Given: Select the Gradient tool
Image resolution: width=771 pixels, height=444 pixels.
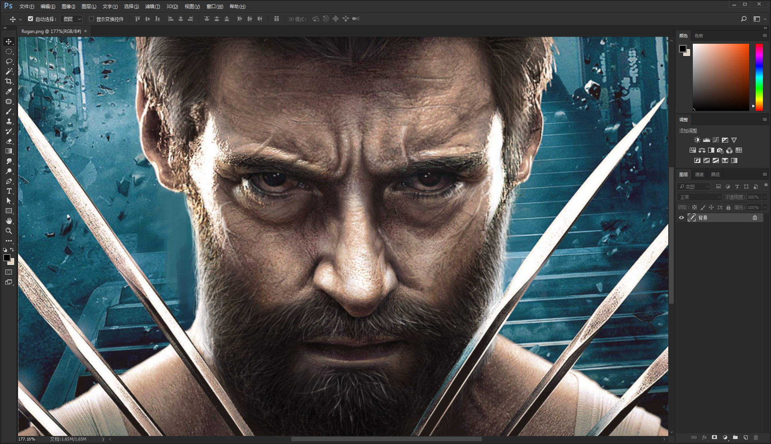Looking at the screenshot, I should tap(9, 151).
